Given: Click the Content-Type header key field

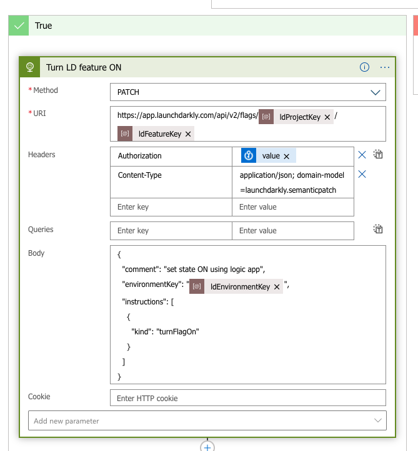Looking at the screenshot, I should coord(171,182).
